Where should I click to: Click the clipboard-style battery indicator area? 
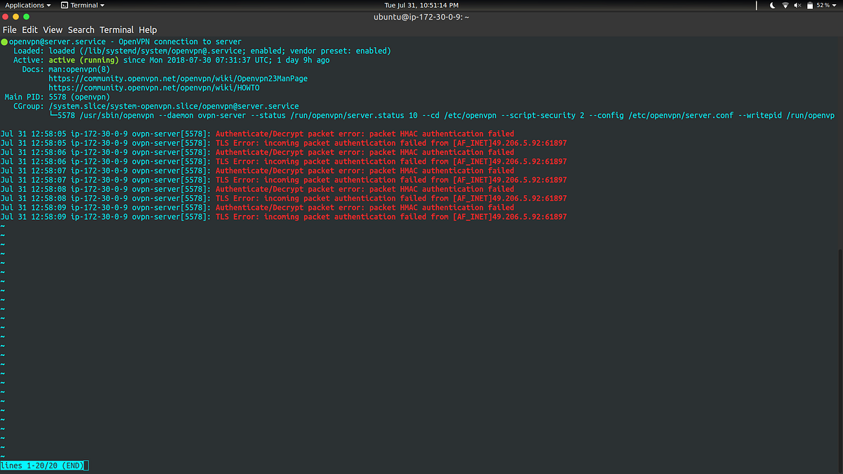pyautogui.click(x=810, y=5)
